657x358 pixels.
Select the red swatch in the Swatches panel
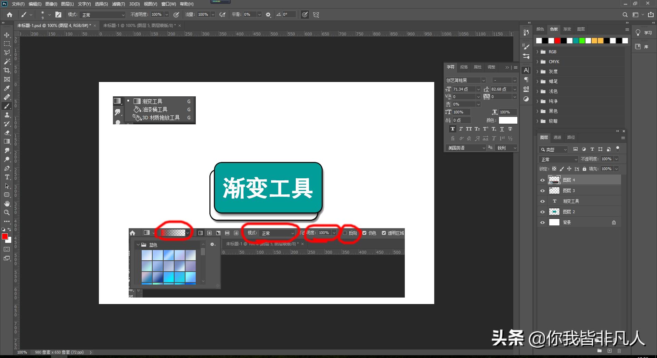point(557,40)
